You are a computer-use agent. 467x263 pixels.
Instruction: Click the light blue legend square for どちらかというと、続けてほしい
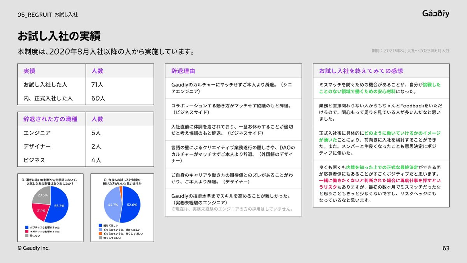100,229
